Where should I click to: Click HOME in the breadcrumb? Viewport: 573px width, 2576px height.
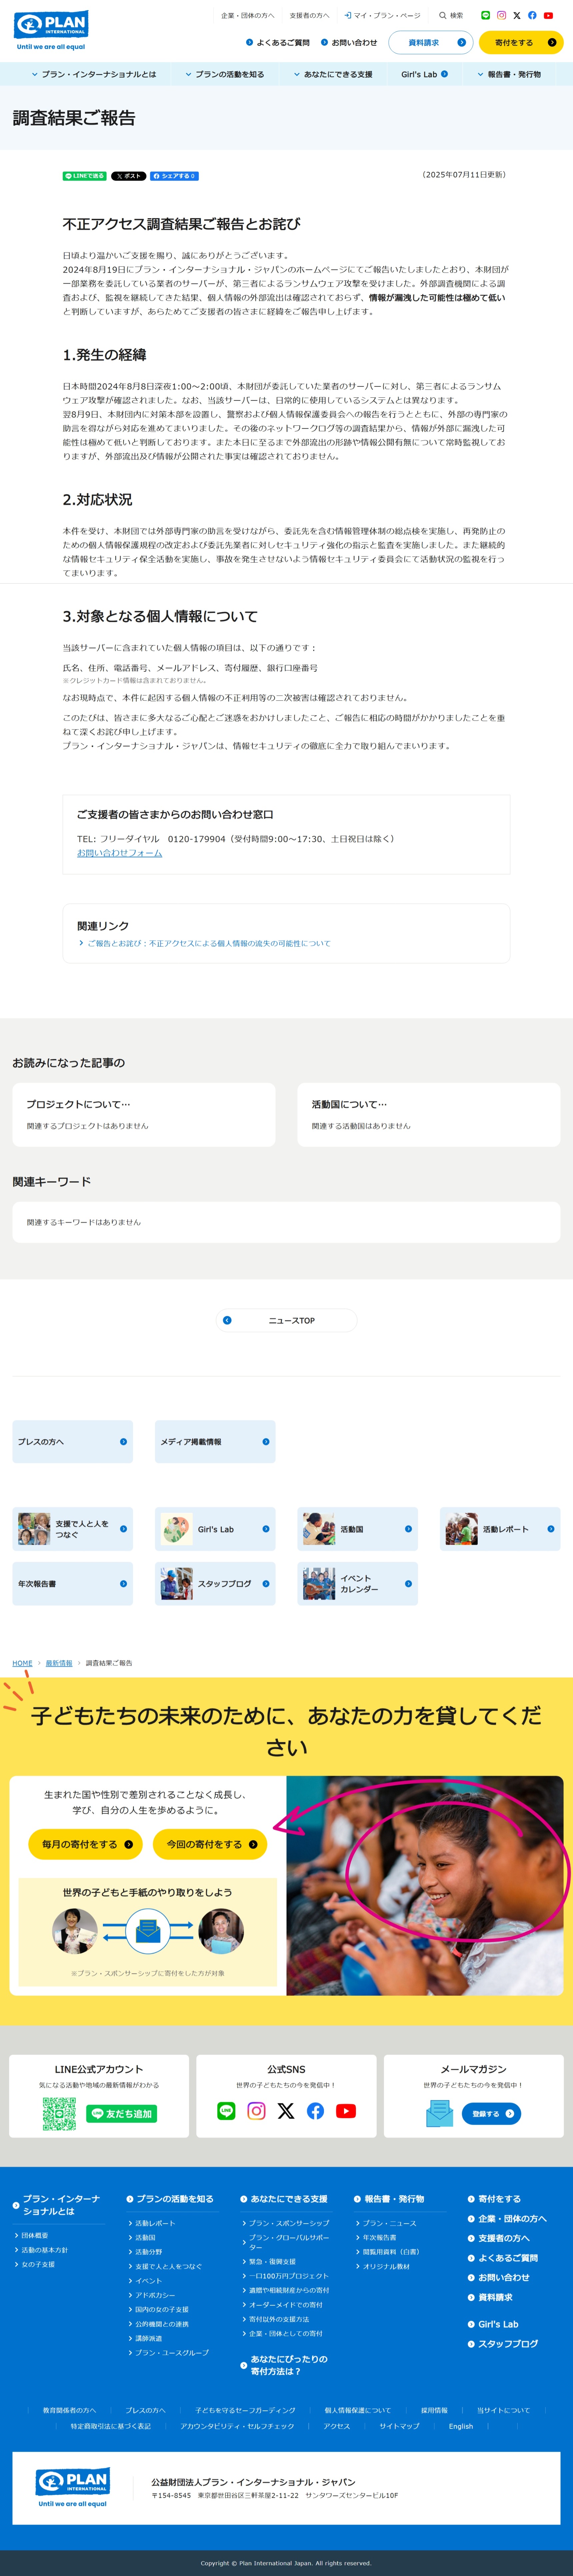pyautogui.click(x=22, y=1663)
